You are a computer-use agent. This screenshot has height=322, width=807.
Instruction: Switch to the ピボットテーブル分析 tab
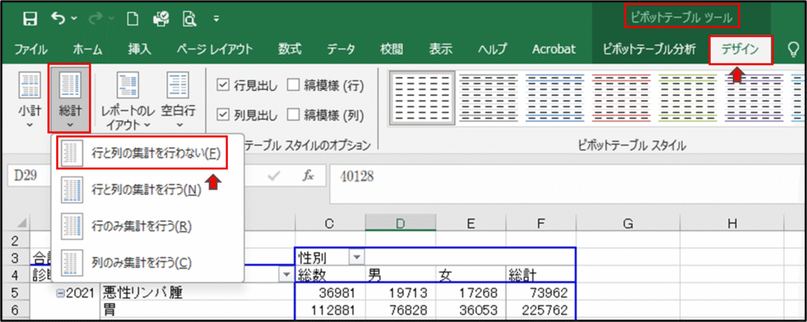(x=649, y=49)
